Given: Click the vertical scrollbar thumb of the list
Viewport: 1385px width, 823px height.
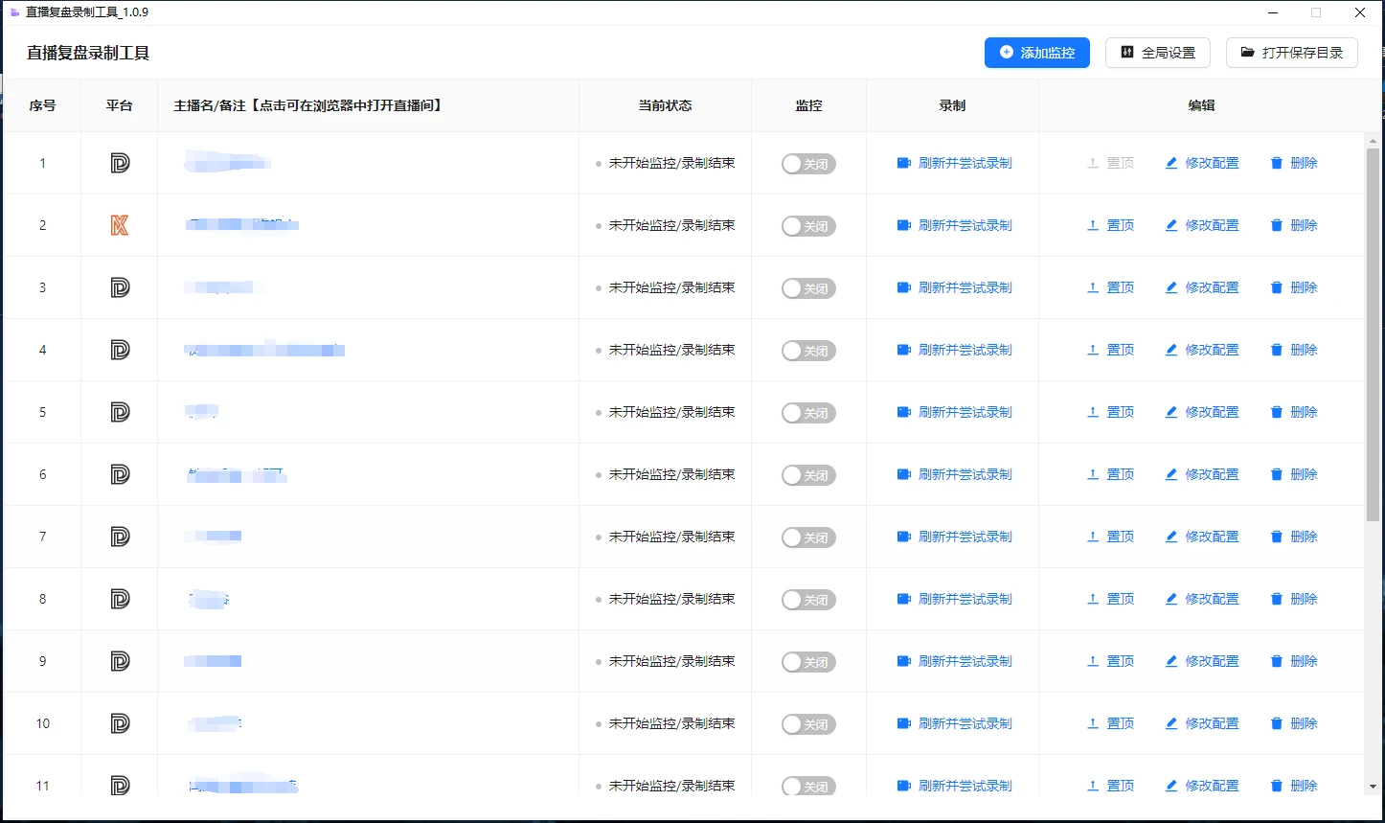Looking at the screenshot, I should (1374, 335).
